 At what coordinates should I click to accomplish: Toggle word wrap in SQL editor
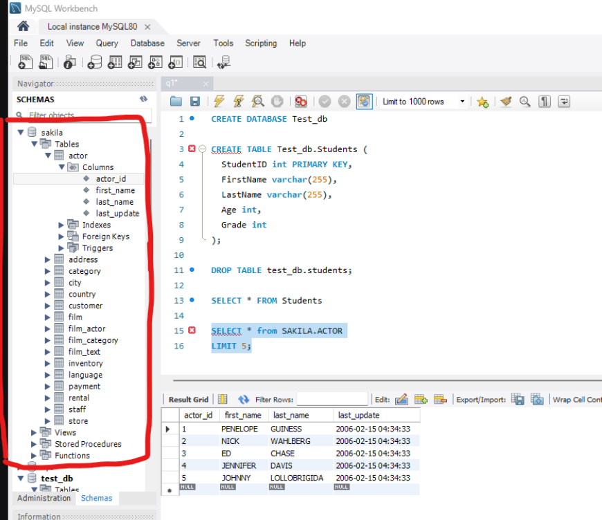(x=564, y=102)
